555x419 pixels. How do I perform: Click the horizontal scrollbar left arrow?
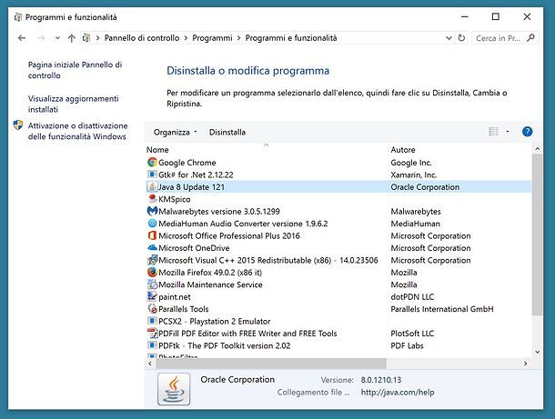150,364
